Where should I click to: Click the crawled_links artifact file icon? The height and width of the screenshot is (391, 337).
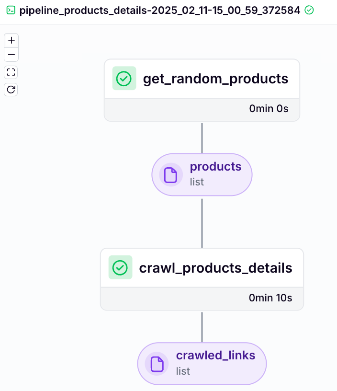click(157, 364)
